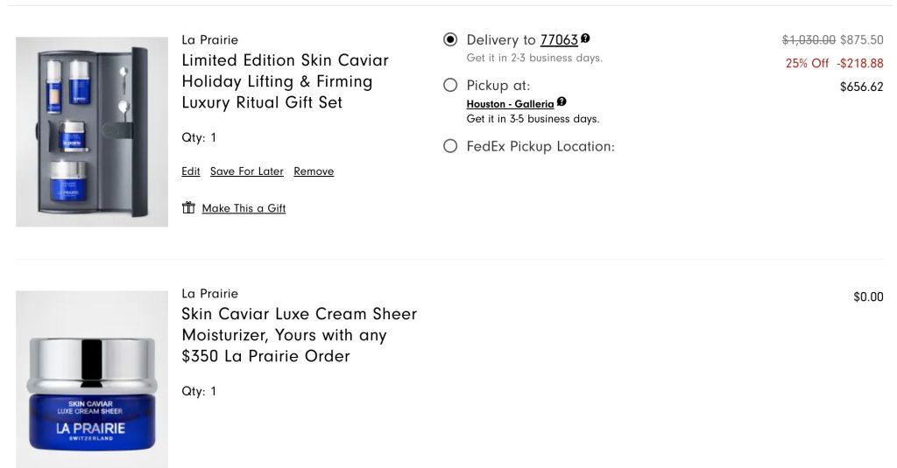Choose the Pickup at store radio option

(450, 85)
